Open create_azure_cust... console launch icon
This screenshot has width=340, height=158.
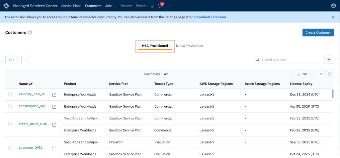(54, 125)
